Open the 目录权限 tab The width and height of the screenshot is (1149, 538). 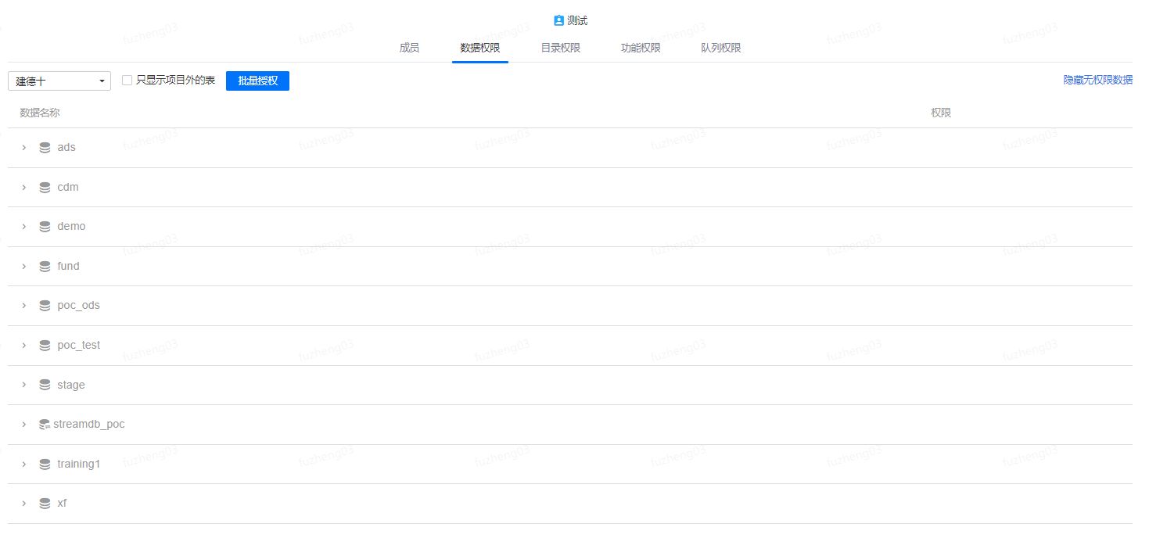[561, 48]
